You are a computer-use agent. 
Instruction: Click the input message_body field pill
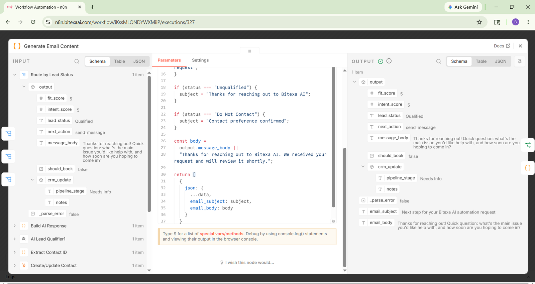[59, 143]
